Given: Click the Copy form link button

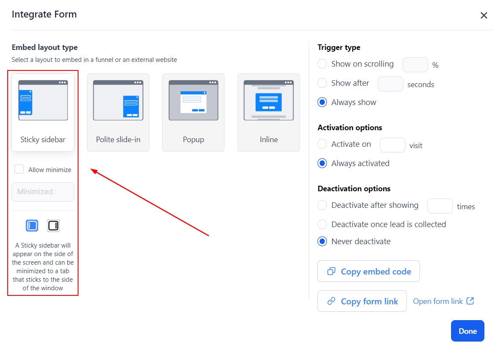Looking at the screenshot, I should pos(362,301).
